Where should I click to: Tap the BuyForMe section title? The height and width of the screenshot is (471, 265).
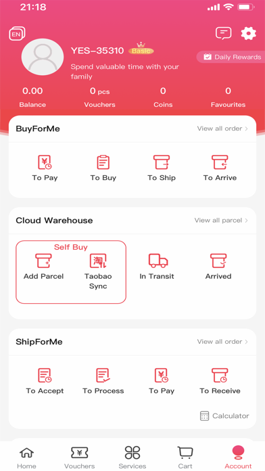[38, 129]
